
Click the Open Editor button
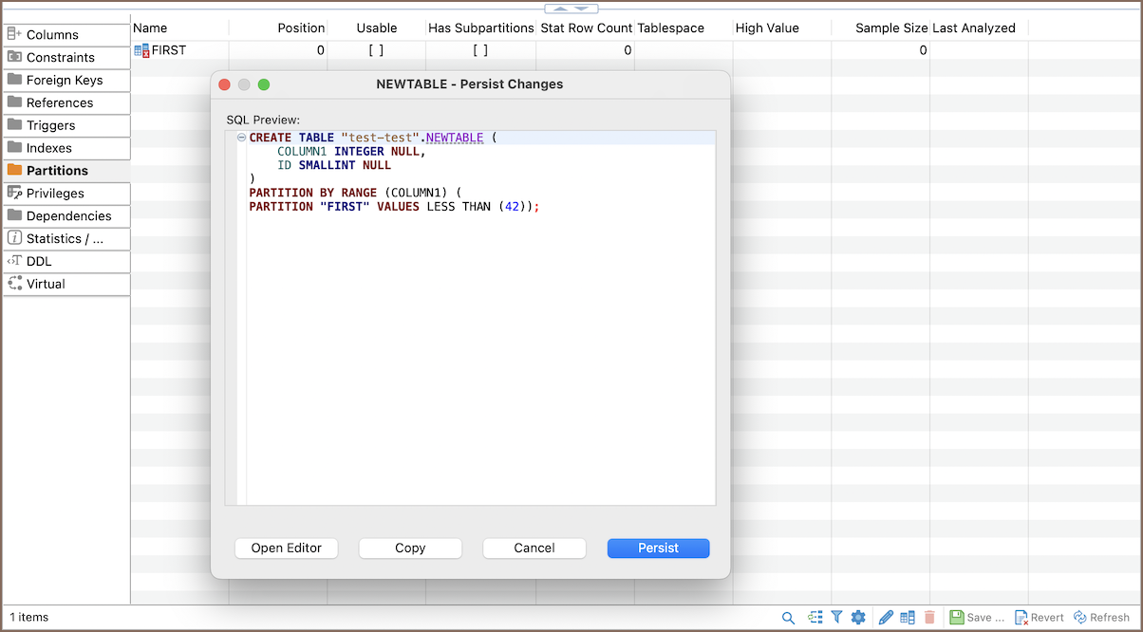point(286,548)
